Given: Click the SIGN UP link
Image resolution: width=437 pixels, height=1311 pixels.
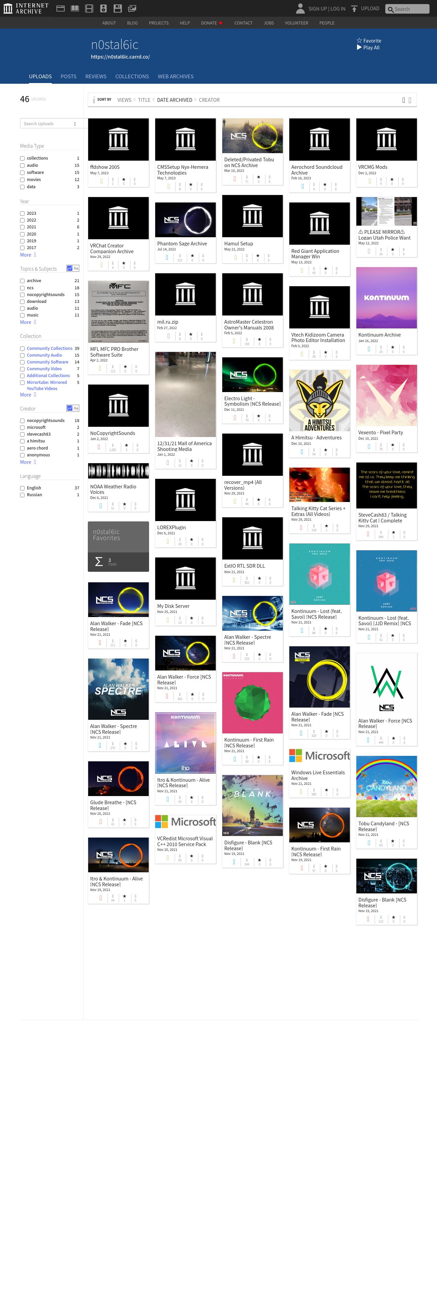Looking at the screenshot, I should coord(318,9).
